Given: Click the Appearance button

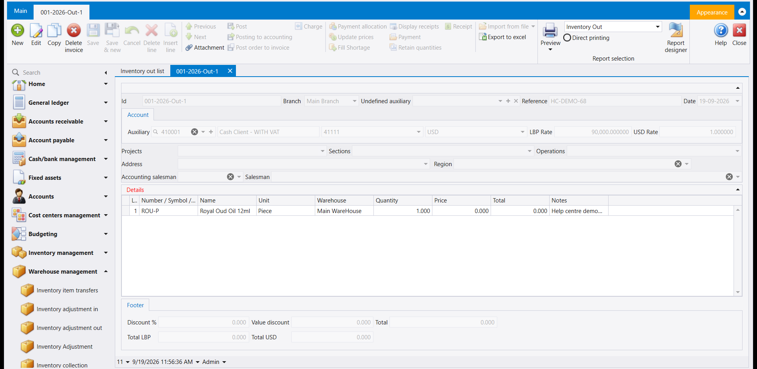Looking at the screenshot, I should [712, 13].
